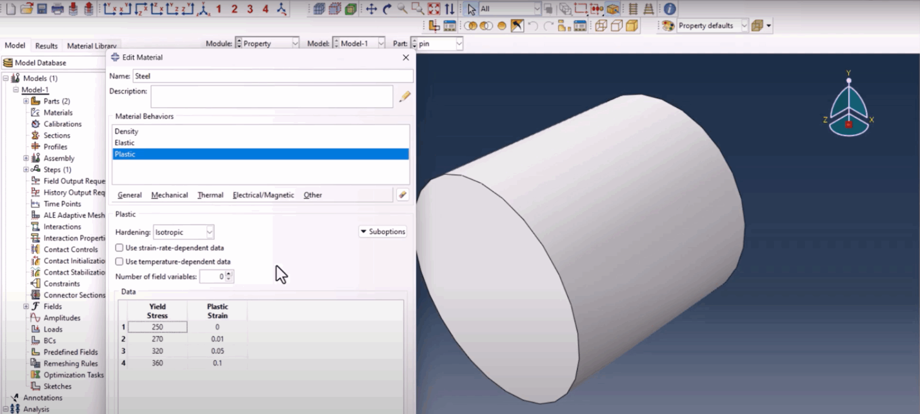The height and width of the screenshot is (414, 920).
Task: Open the Query Information tool
Action: click(668, 9)
